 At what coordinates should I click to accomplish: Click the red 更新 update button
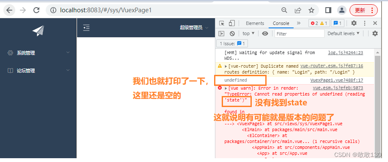click(x=363, y=10)
